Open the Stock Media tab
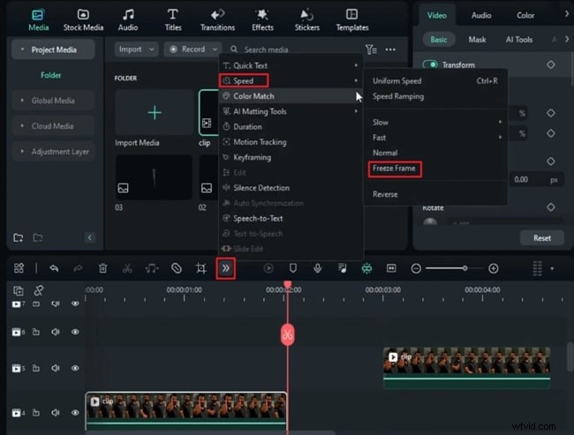 click(83, 20)
